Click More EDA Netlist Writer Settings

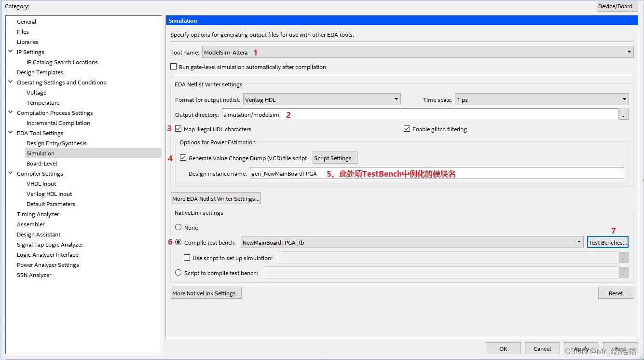click(x=216, y=198)
